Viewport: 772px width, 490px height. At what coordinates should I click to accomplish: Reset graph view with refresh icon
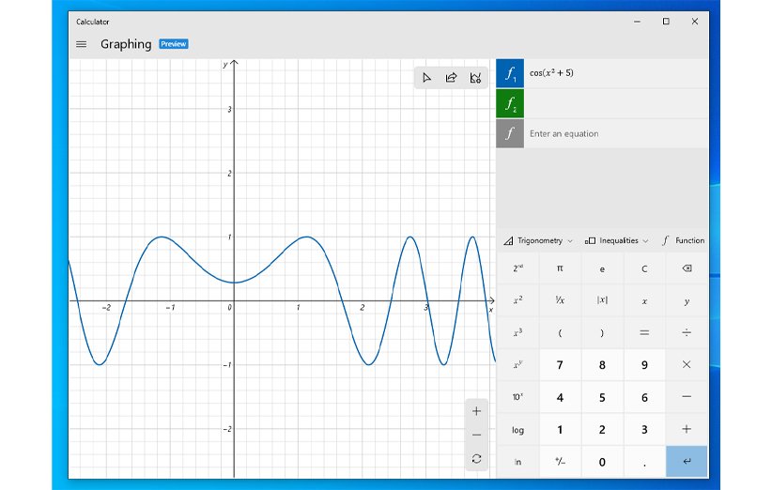(x=476, y=458)
